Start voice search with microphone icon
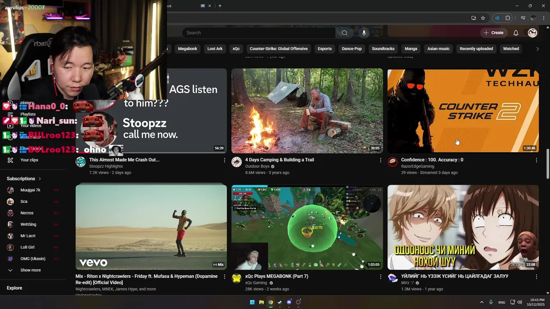 coord(364,33)
